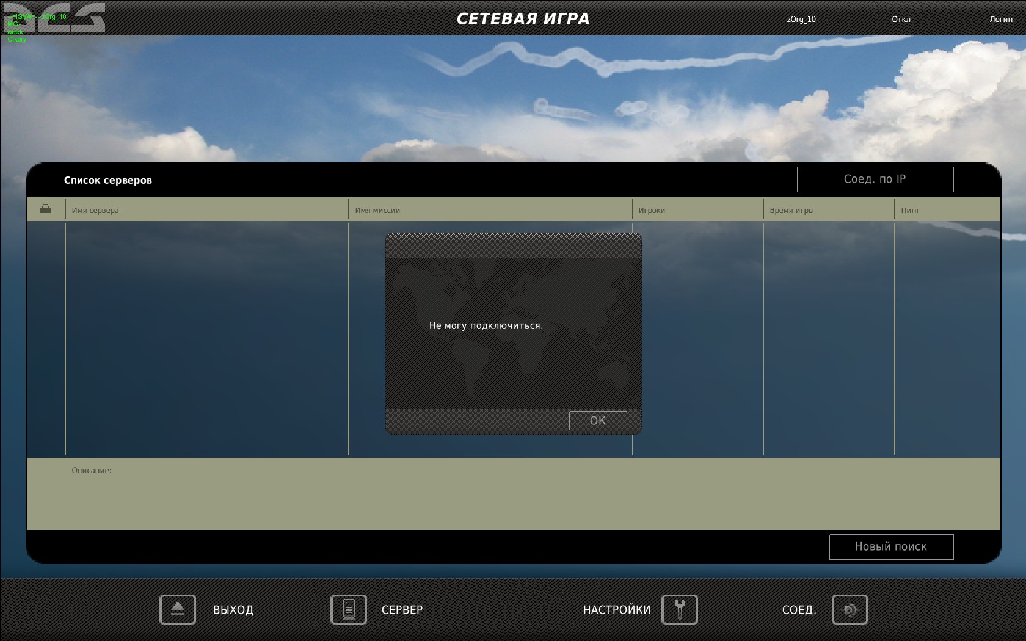Viewport: 1026px width, 641px height.
Task: Open the Соед. по IP dialog
Action: click(x=875, y=179)
